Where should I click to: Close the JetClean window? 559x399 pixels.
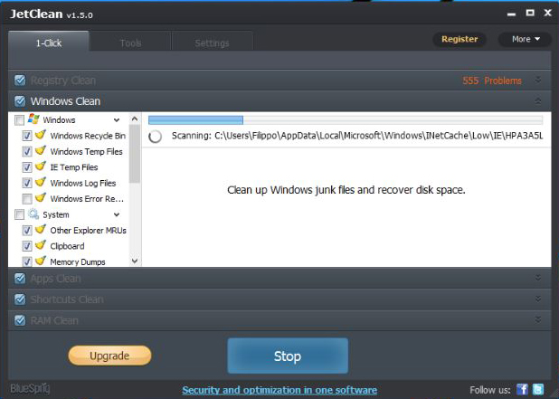coord(548,13)
